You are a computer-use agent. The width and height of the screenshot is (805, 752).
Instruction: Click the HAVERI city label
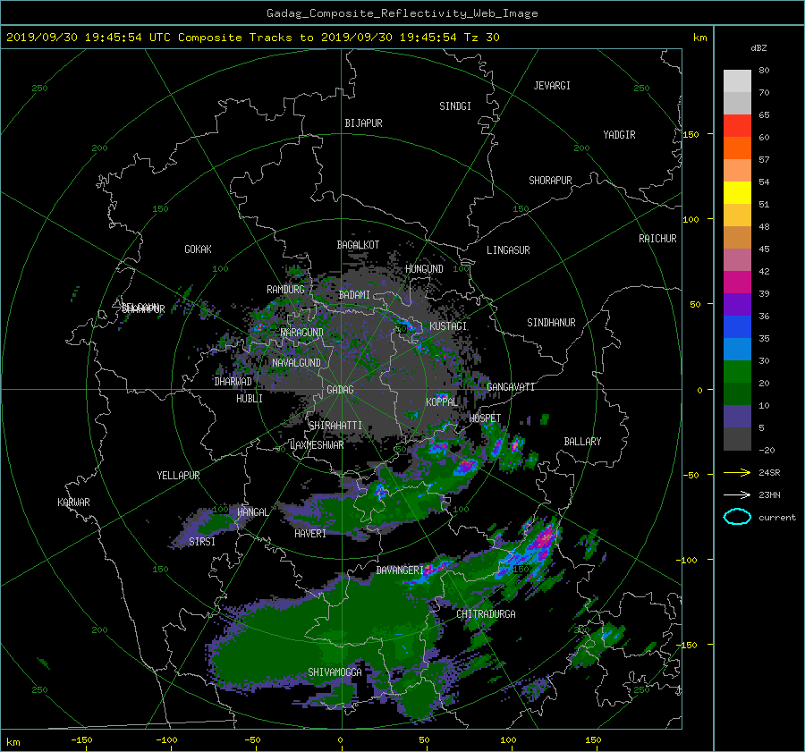click(x=310, y=534)
